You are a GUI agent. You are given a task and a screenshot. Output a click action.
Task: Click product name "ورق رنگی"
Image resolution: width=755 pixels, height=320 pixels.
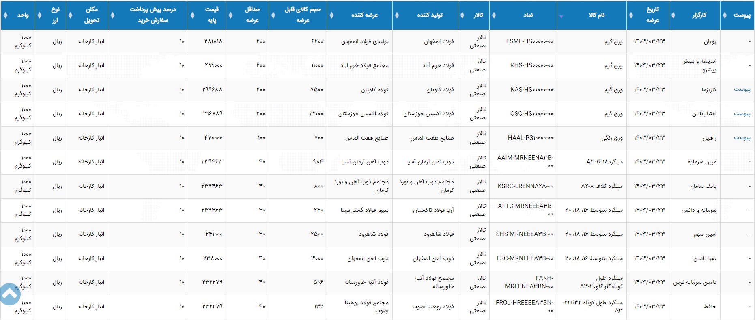pyautogui.click(x=612, y=138)
